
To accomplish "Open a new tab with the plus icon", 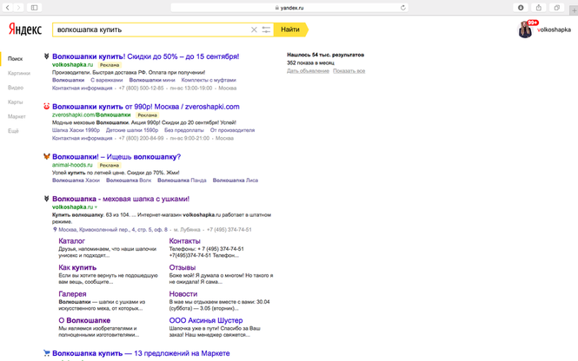I will [574, 10].
